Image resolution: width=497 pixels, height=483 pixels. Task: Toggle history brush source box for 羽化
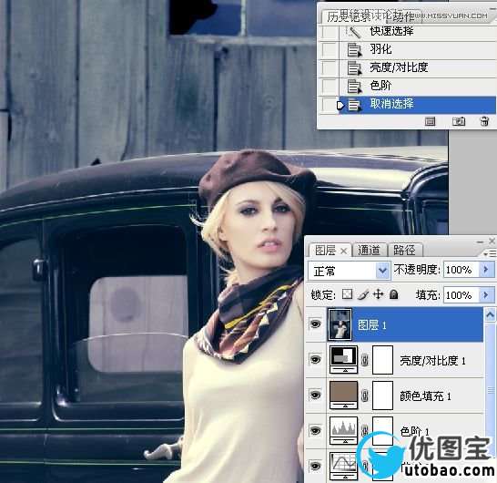(x=329, y=49)
